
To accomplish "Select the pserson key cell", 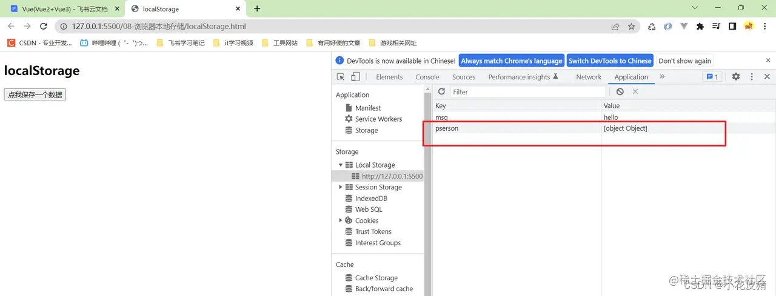I will pos(517,128).
